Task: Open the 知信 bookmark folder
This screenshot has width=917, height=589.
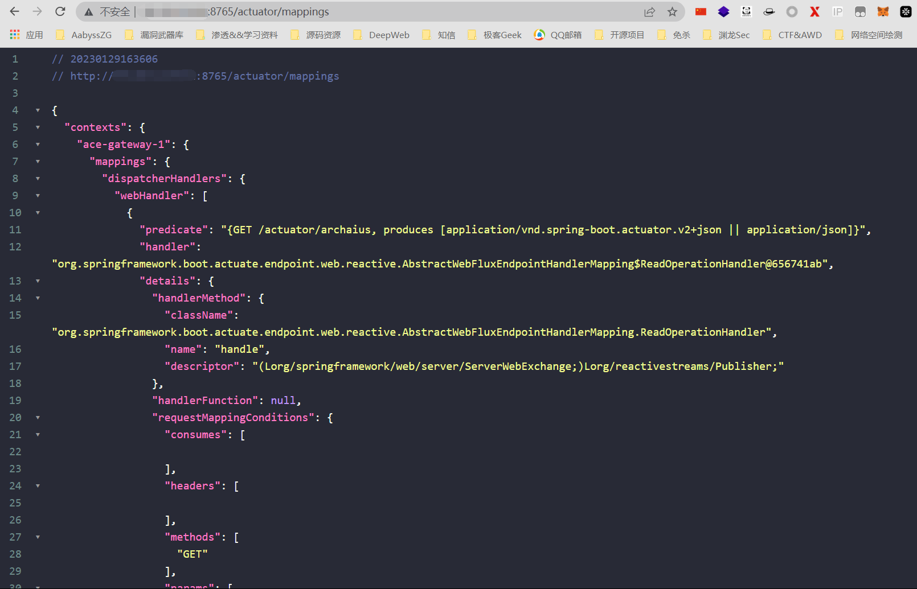Action: (439, 35)
